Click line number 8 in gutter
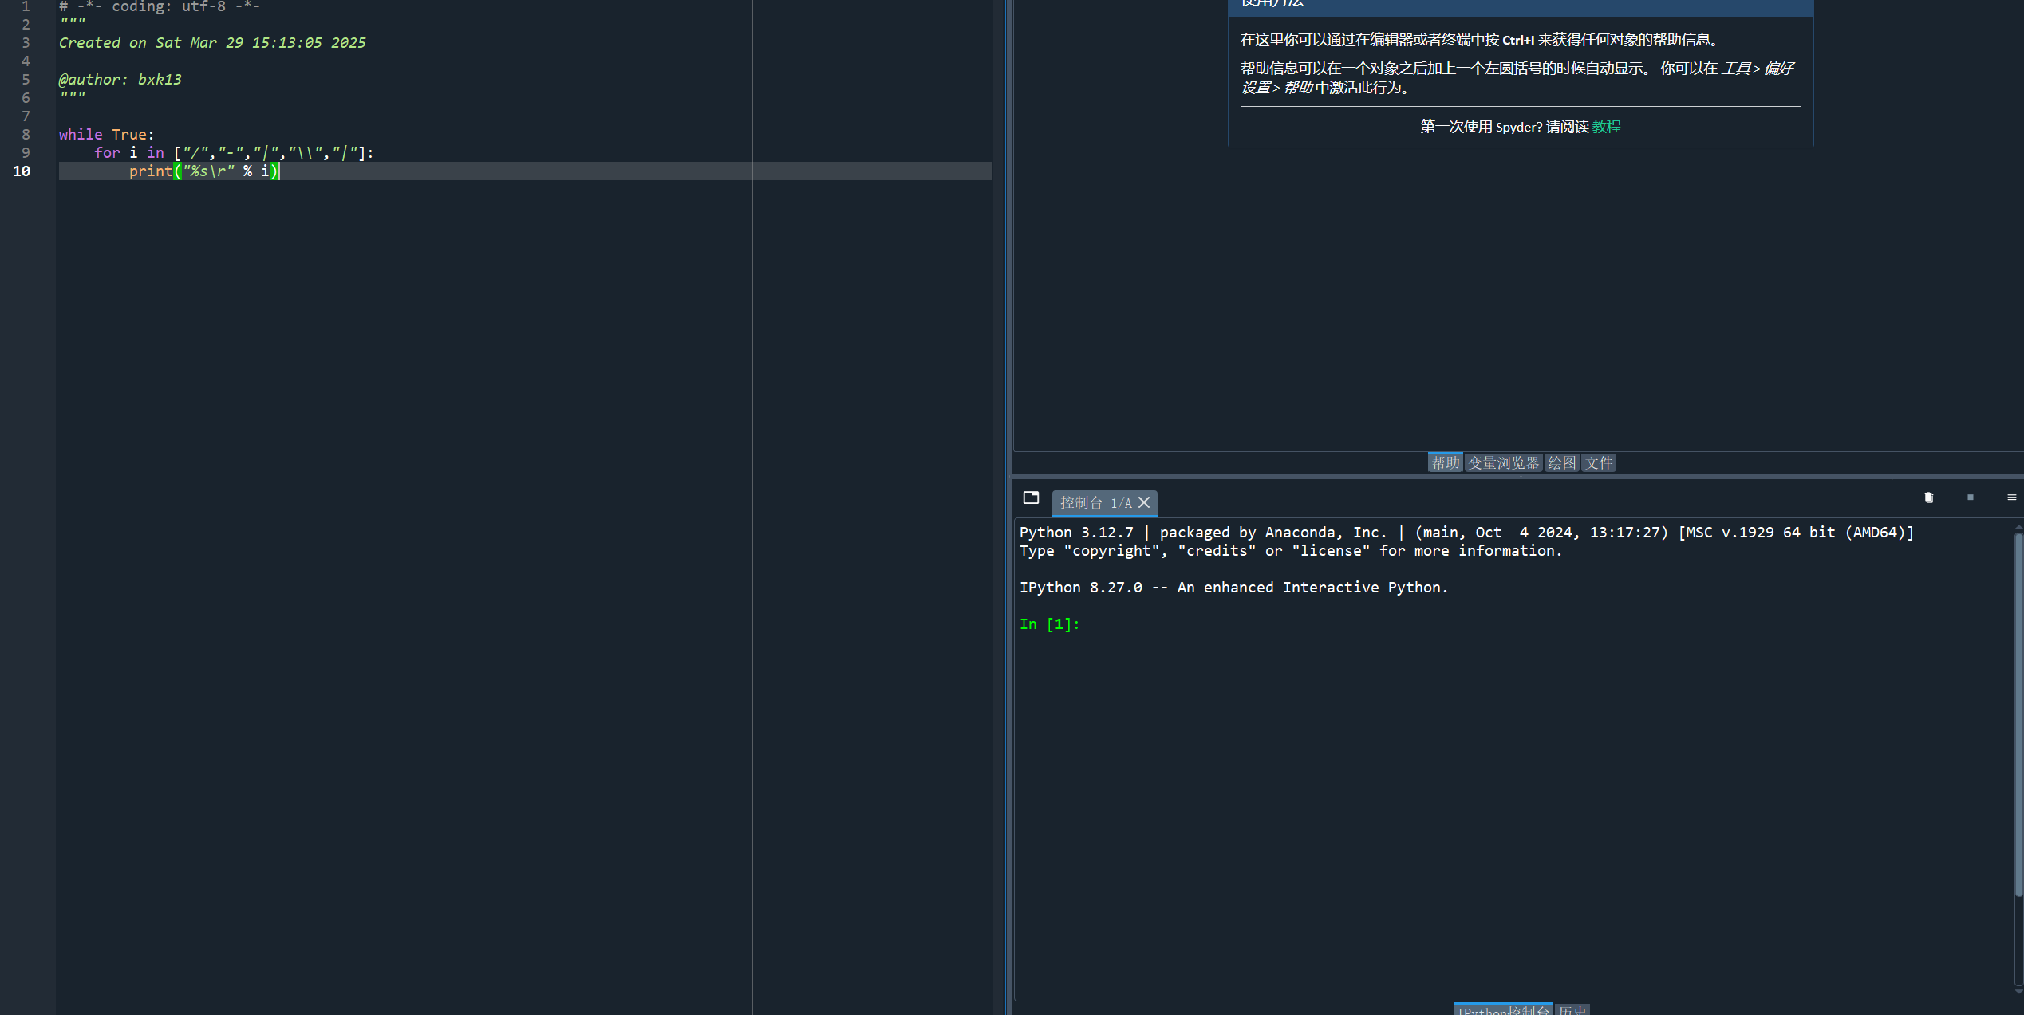This screenshot has width=2024, height=1015. coord(26,135)
